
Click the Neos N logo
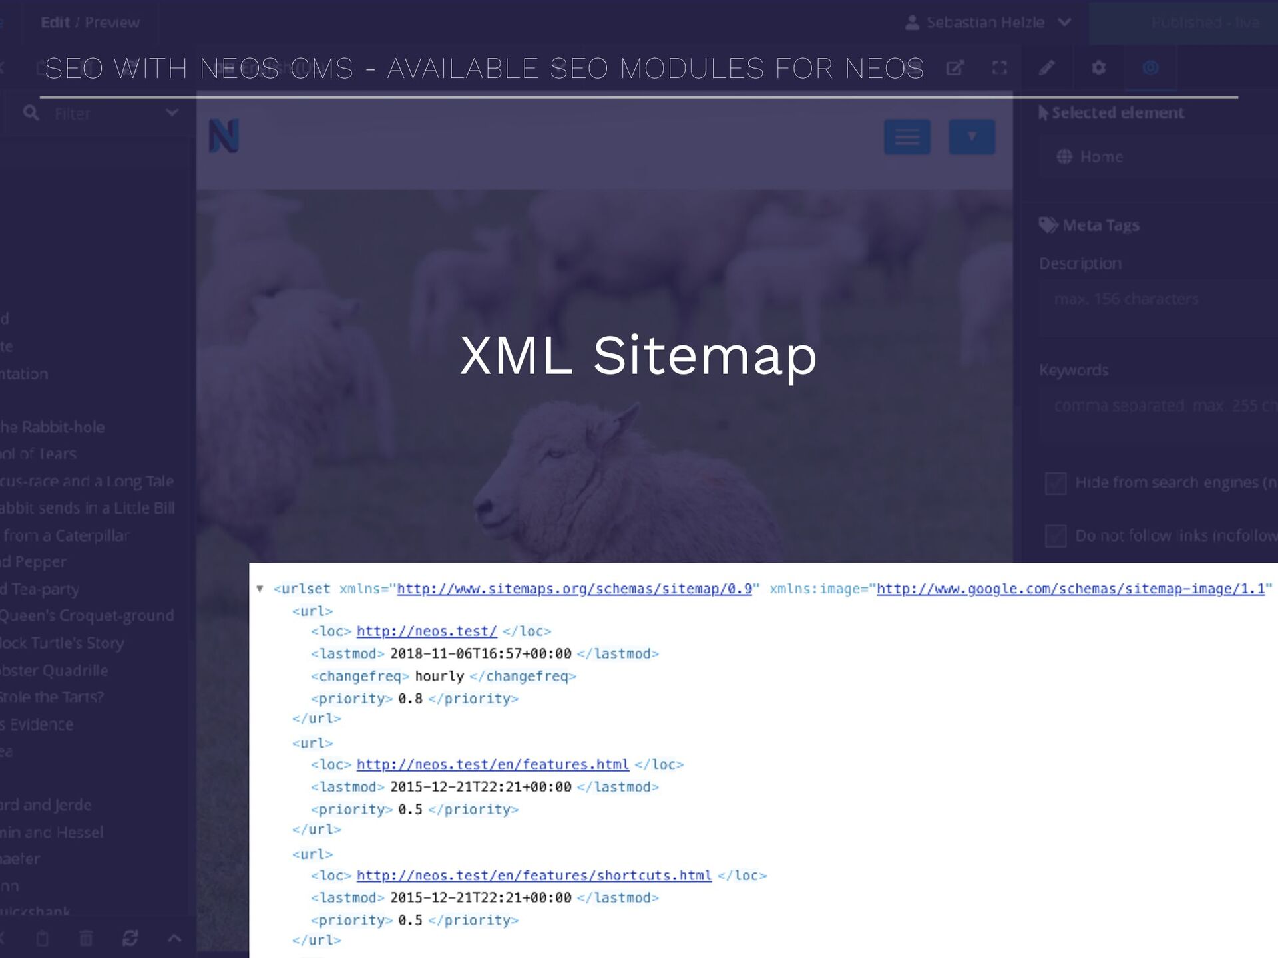click(224, 136)
